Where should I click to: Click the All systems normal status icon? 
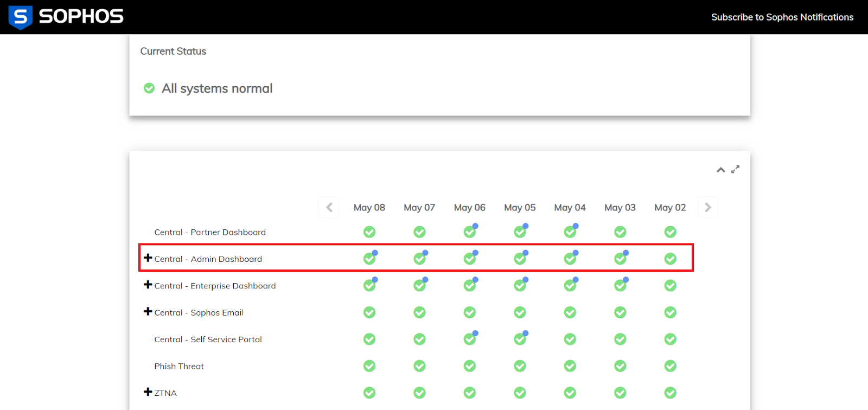coord(149,88)
